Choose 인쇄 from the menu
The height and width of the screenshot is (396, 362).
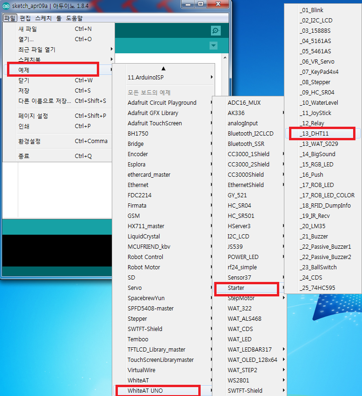(x=58, y=126)
